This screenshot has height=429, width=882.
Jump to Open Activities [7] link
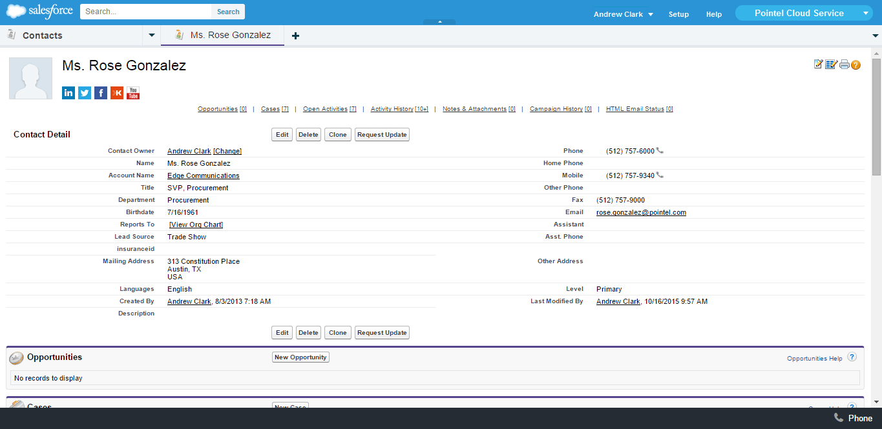(330, 109)
